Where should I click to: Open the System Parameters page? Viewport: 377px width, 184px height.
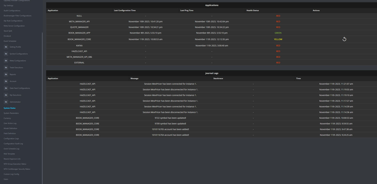(11, 113)
